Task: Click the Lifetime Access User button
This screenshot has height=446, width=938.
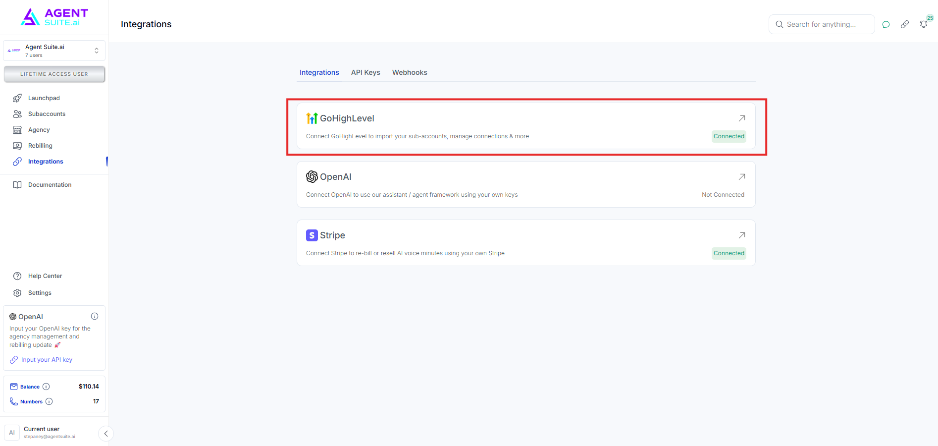Action: (x=54, y=74)
